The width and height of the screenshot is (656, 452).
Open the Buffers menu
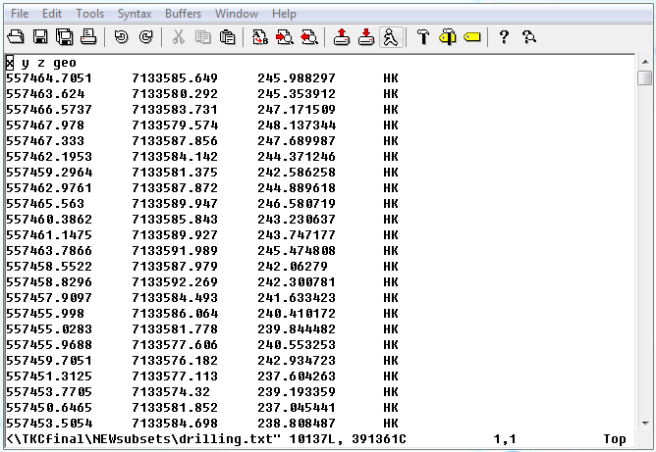pos(183,14)
